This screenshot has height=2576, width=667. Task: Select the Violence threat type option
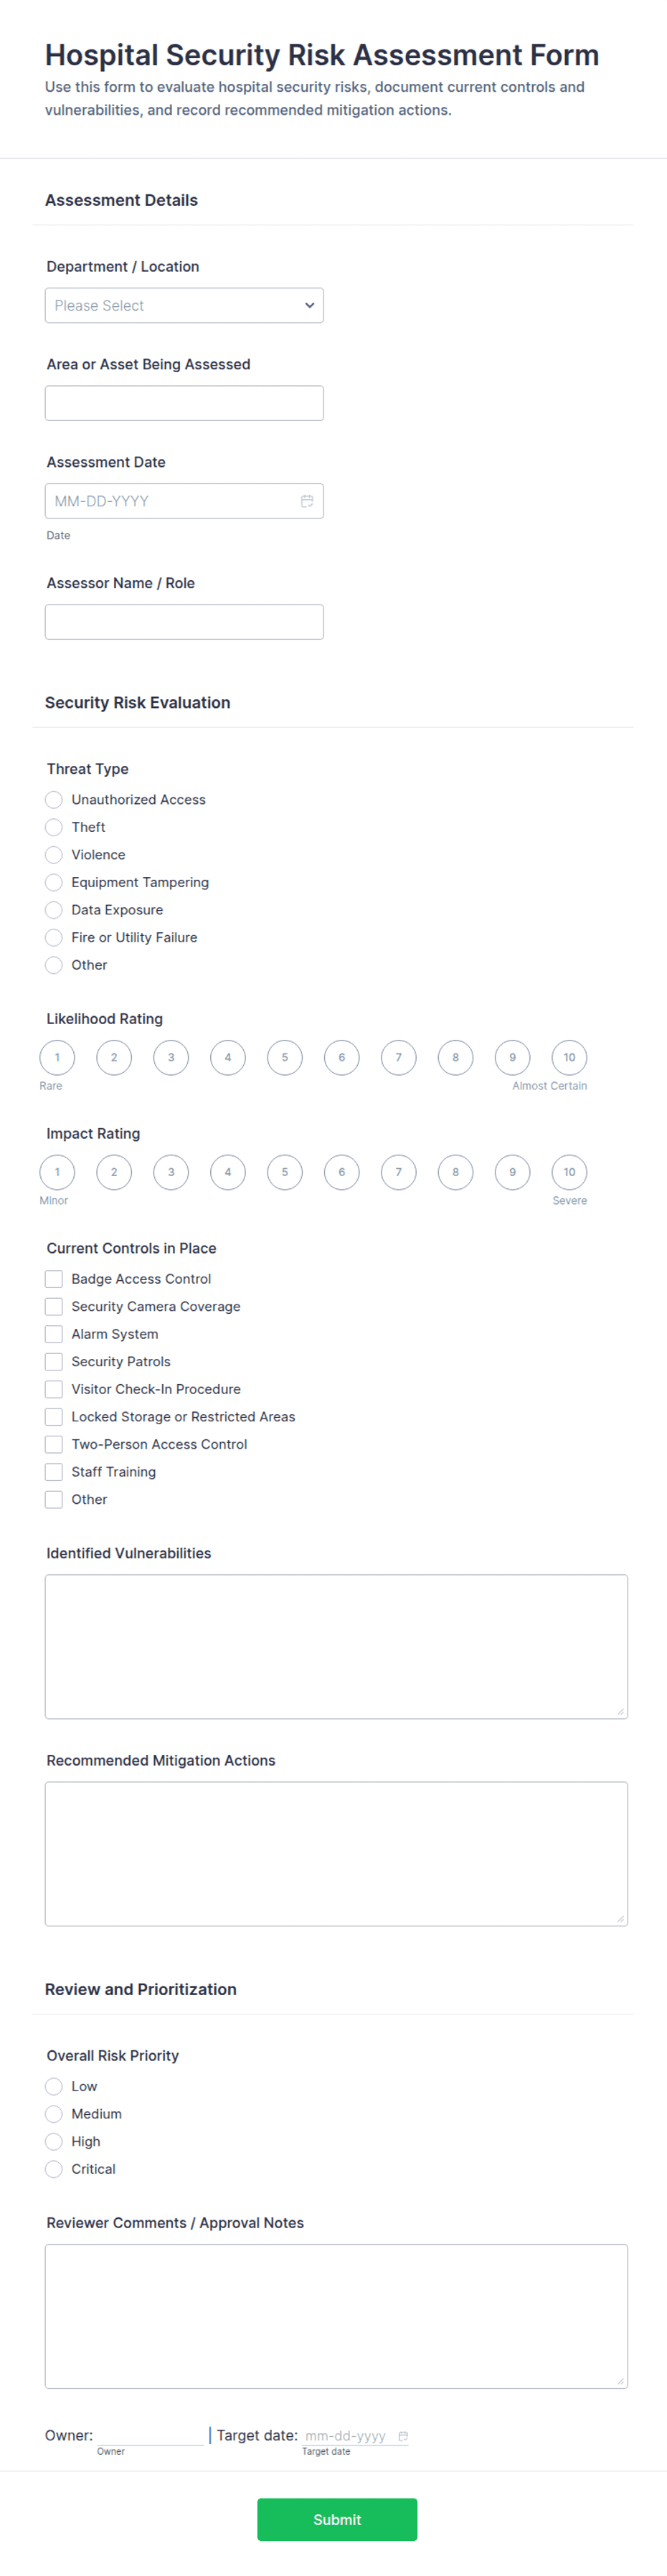pyautogui.click(x=53, y=855)
